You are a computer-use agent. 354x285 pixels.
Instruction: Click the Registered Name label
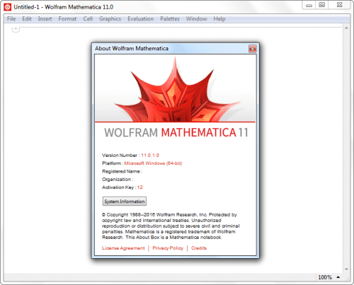122,171
